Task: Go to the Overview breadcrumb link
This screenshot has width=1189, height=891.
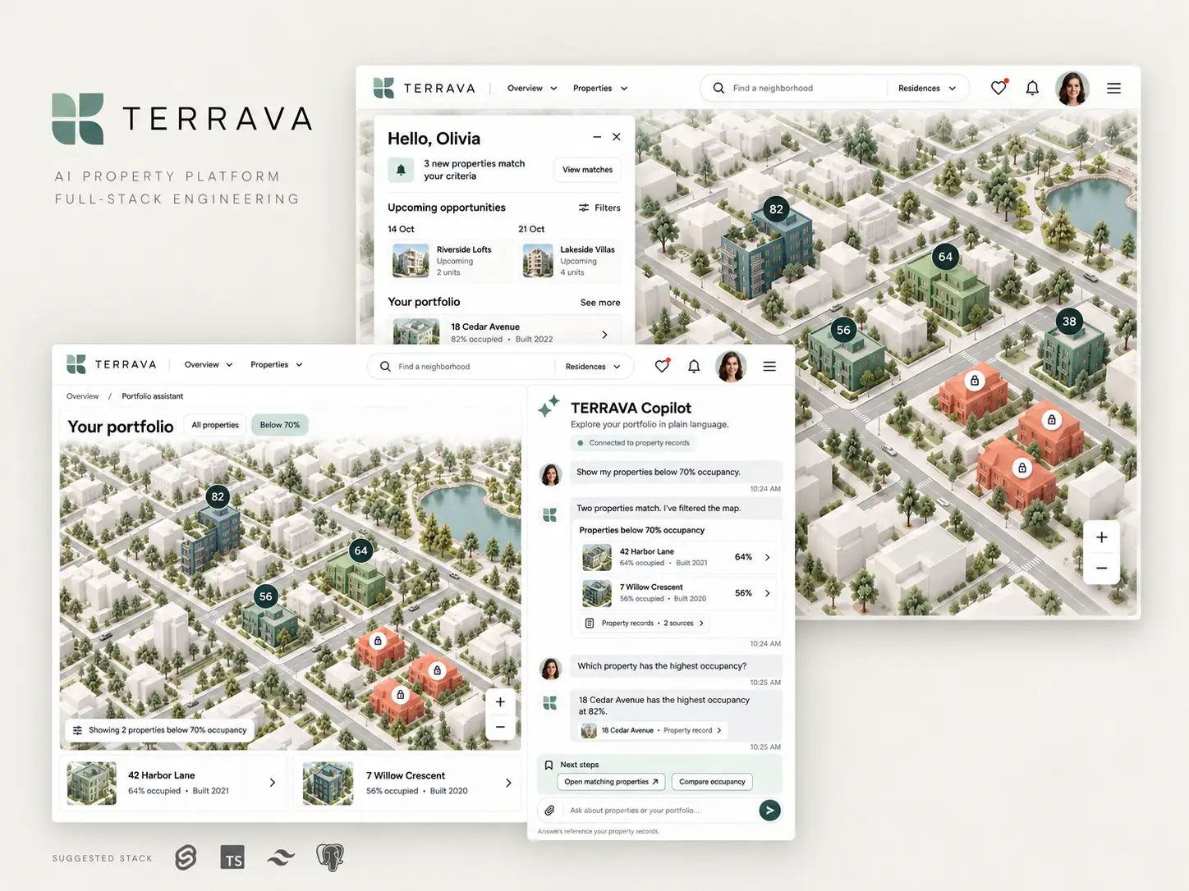Action: pyautogui.click(x=82, y=396)
